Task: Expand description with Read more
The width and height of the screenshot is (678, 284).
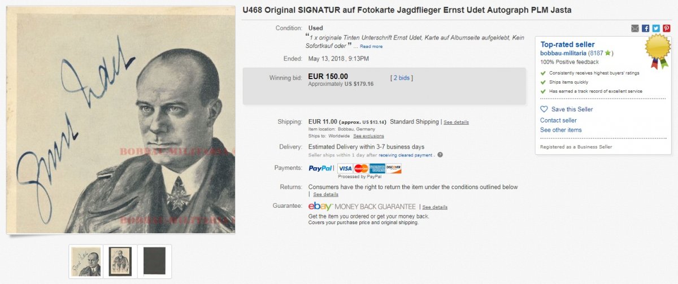Action: (371, 46)
